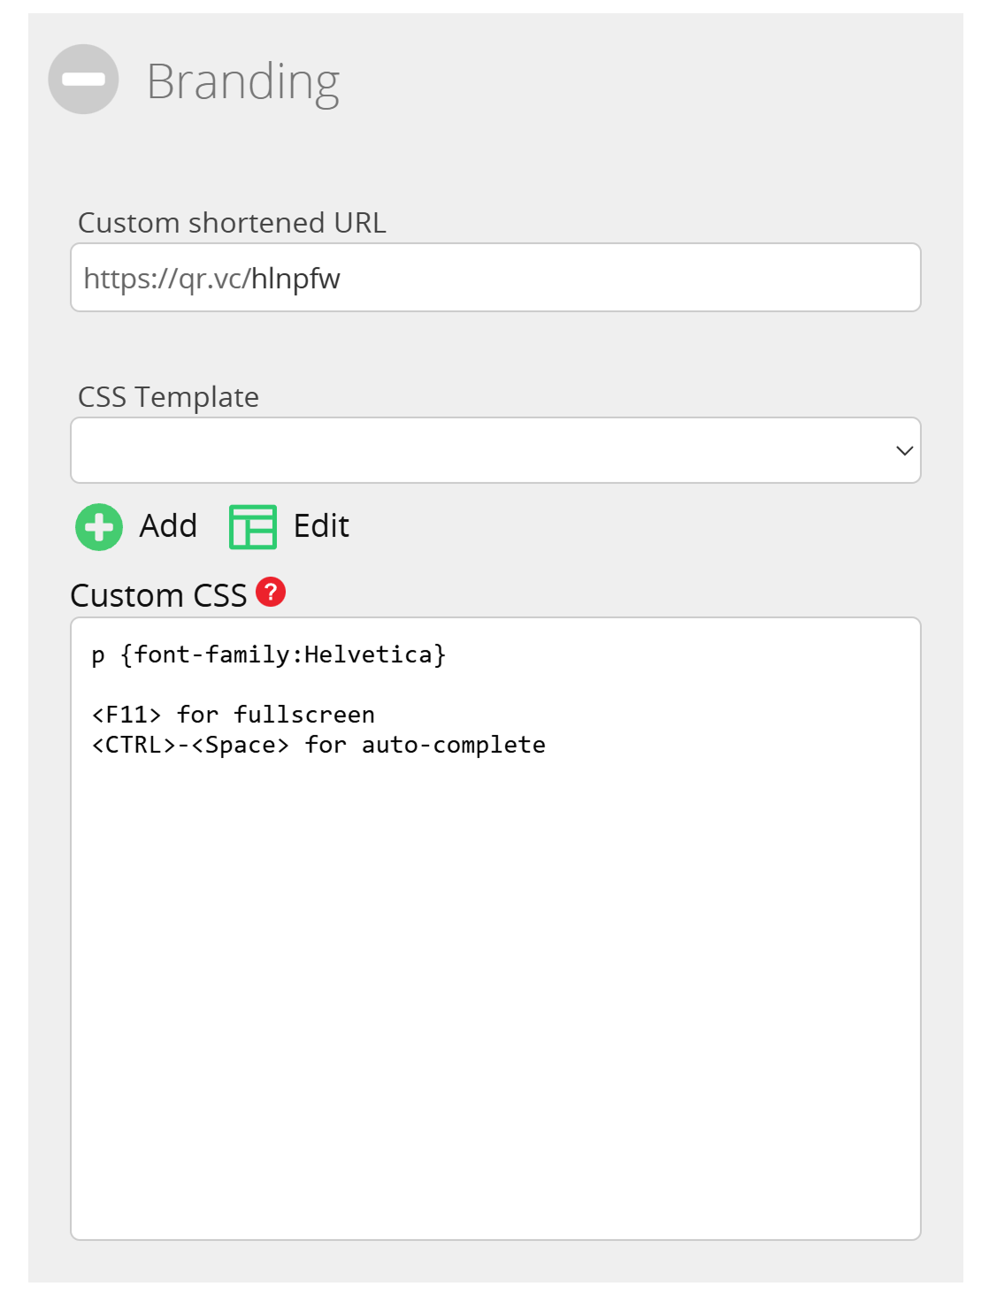The image size is (989, 1309).
Task: Click the Custom CSS label text
Action: [x=159, y=594]
